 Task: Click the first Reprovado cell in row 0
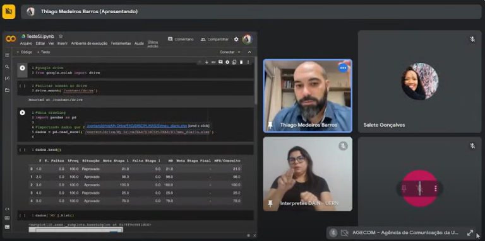pyautogui.click(x=91, y=169)
